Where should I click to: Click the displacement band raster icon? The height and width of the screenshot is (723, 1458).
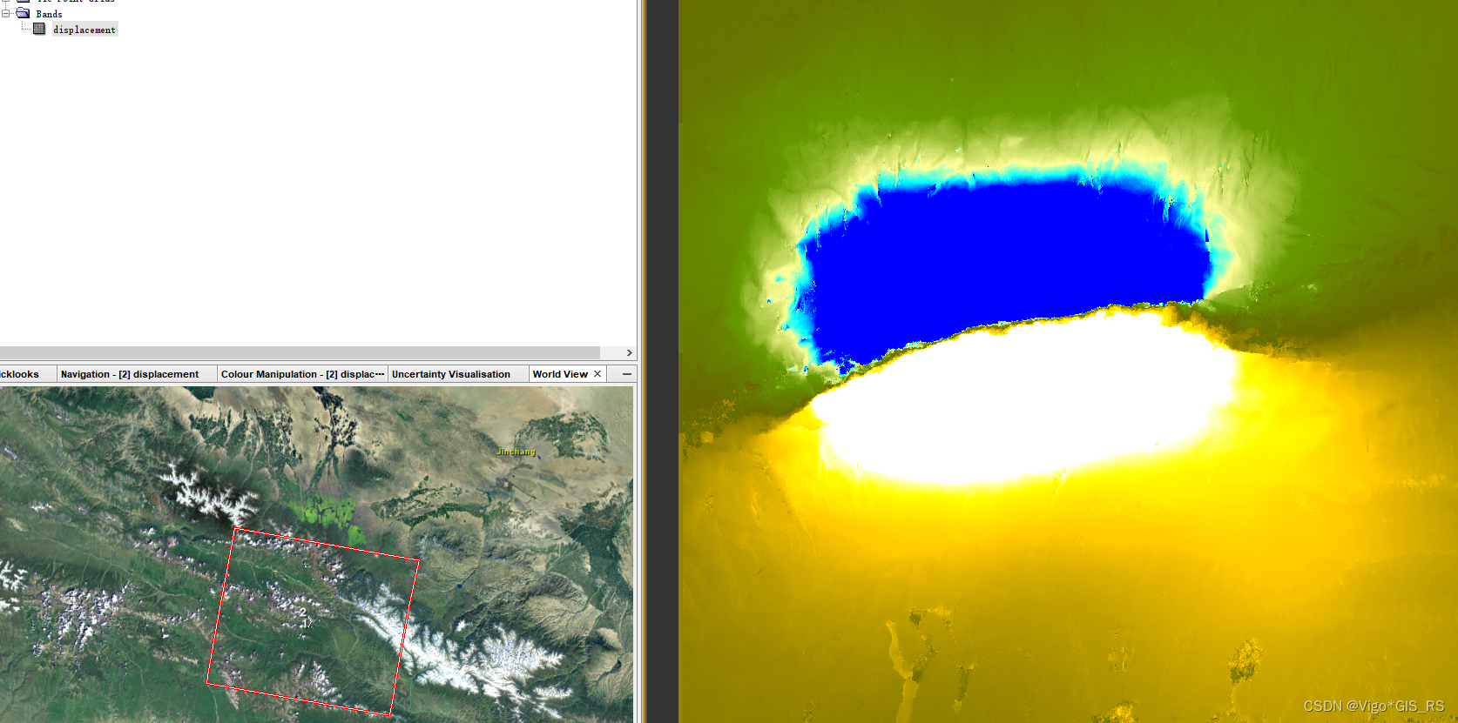39,29
